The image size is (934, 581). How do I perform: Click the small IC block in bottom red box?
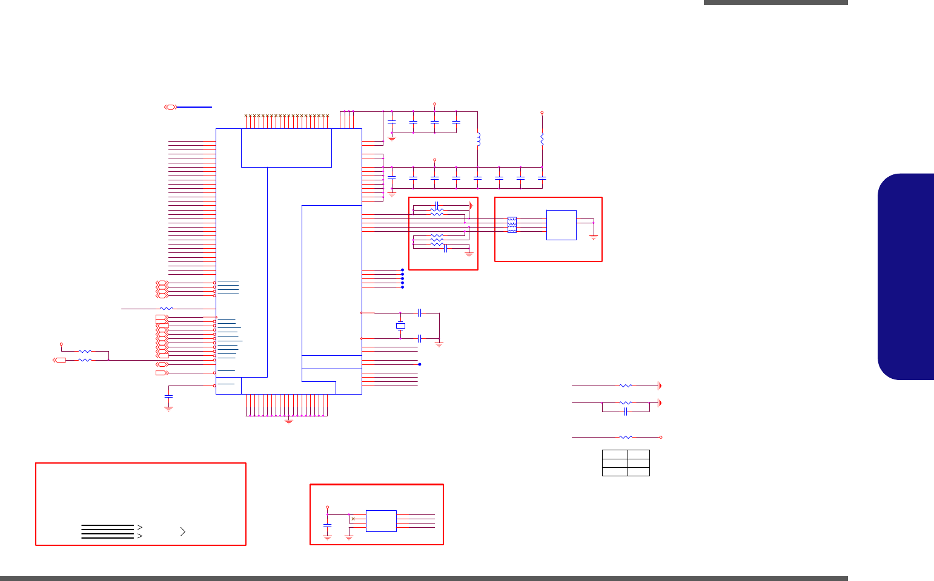point(381,521)
